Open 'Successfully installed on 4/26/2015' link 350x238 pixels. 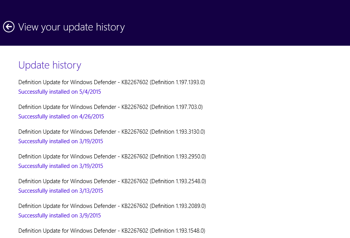(x=61, y=117)
